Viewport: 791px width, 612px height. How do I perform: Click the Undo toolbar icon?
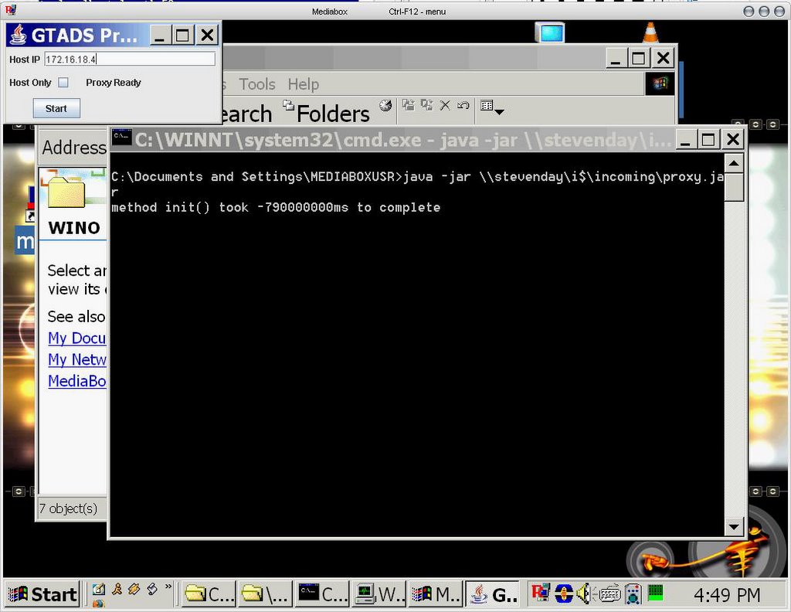[x=463, y=106]
